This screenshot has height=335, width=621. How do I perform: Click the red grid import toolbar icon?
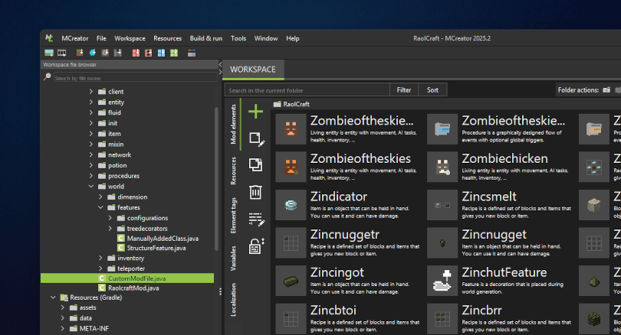(x=136, y=53)
